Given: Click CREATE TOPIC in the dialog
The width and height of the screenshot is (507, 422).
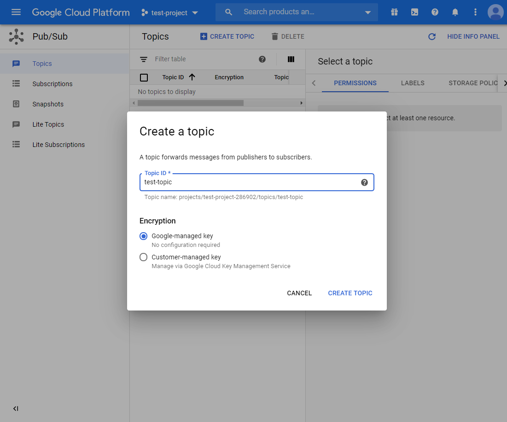Looking at the screenshot, I should (x=350, y=293).
